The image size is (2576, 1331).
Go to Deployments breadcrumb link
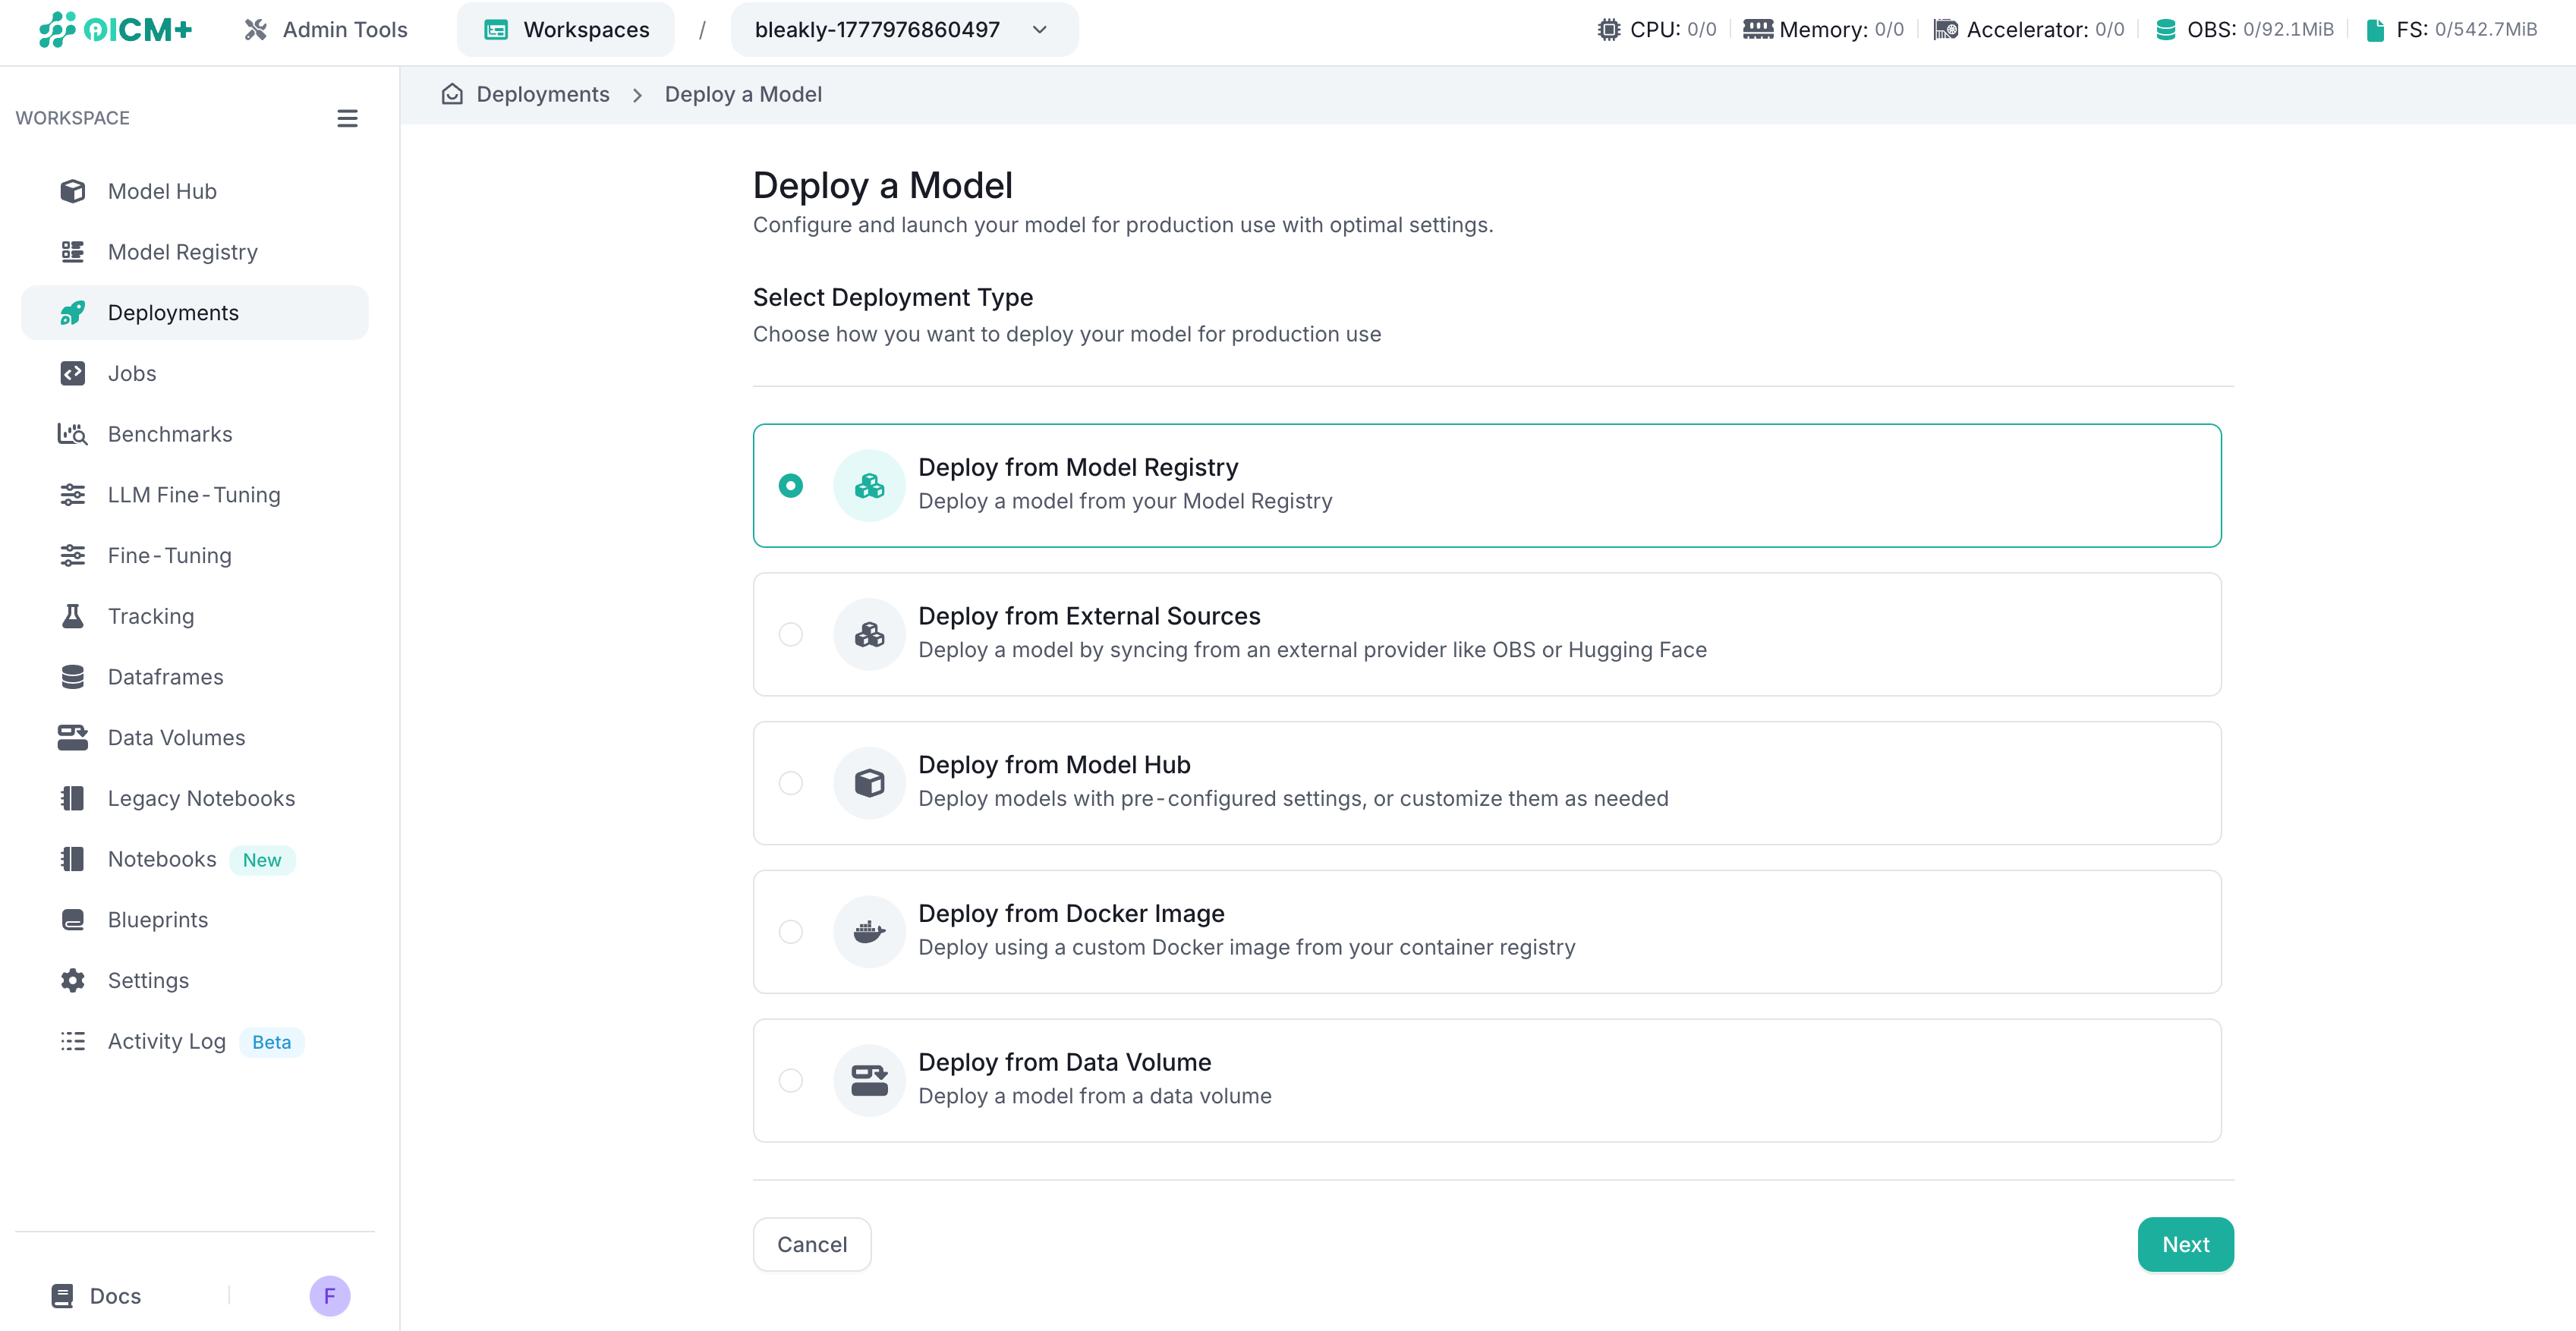pos(543,94)
